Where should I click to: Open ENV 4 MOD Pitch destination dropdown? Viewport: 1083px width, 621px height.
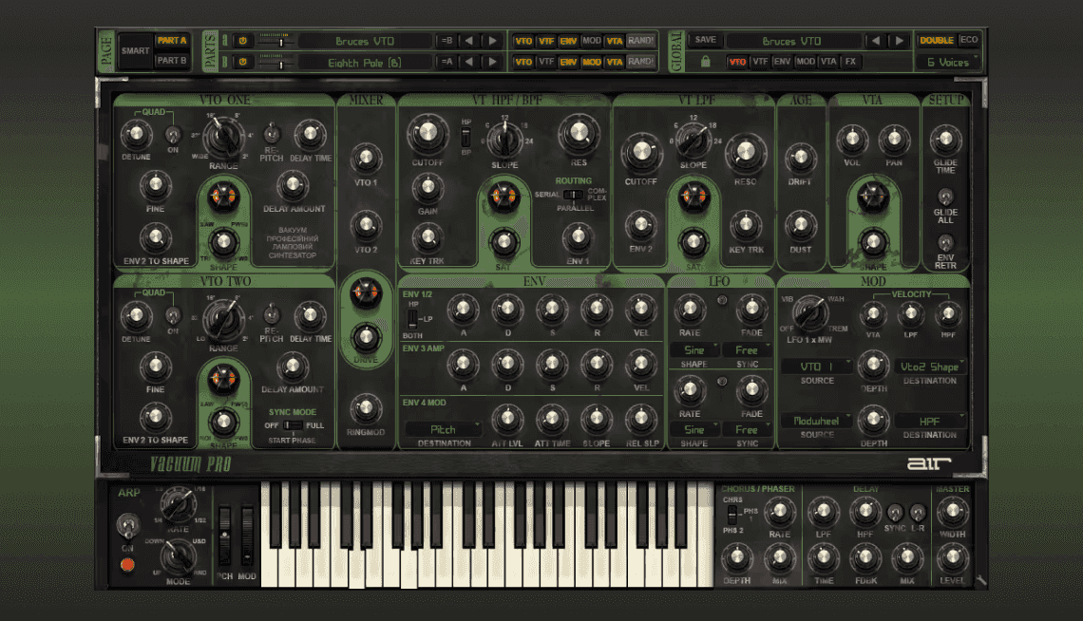[443, 429]
